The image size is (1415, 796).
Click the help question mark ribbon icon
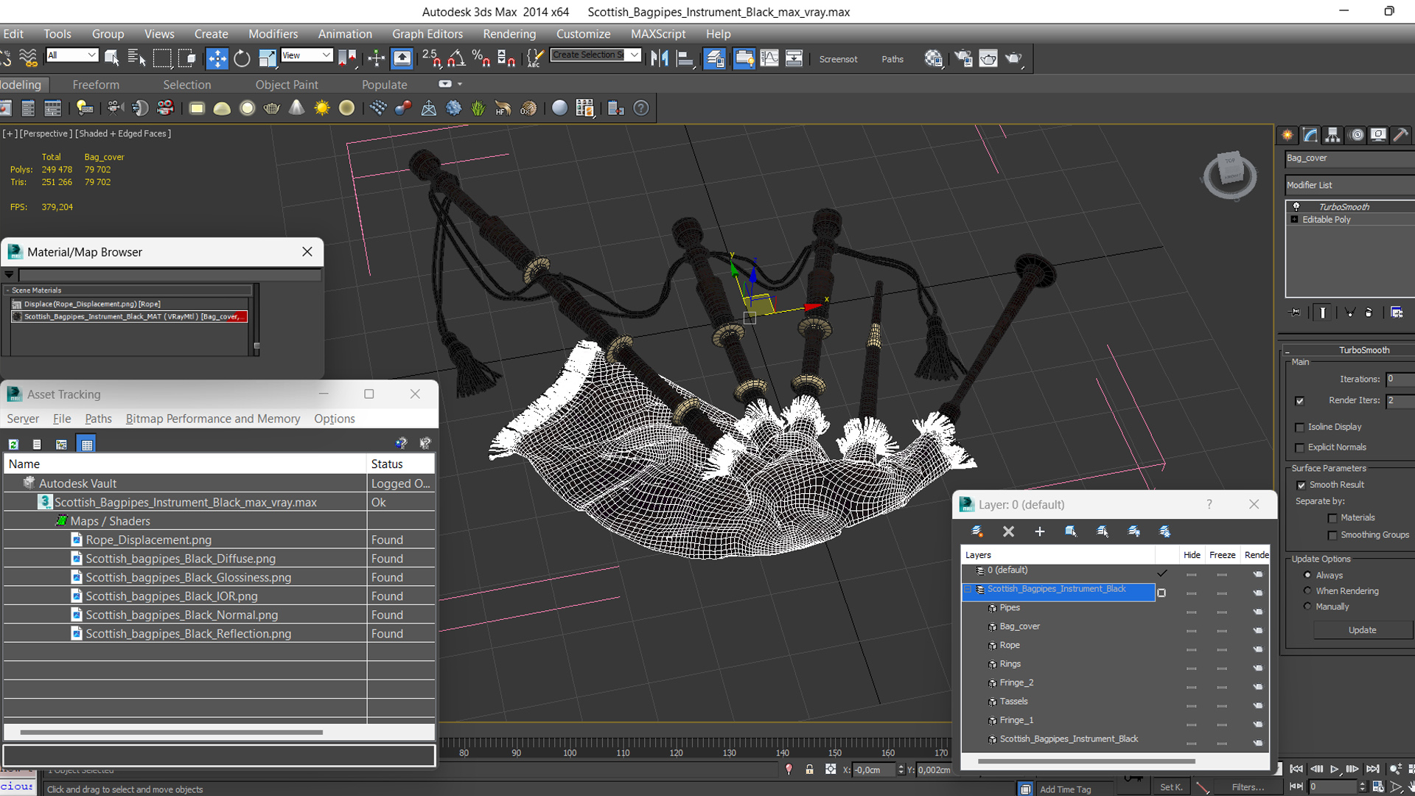641,108
